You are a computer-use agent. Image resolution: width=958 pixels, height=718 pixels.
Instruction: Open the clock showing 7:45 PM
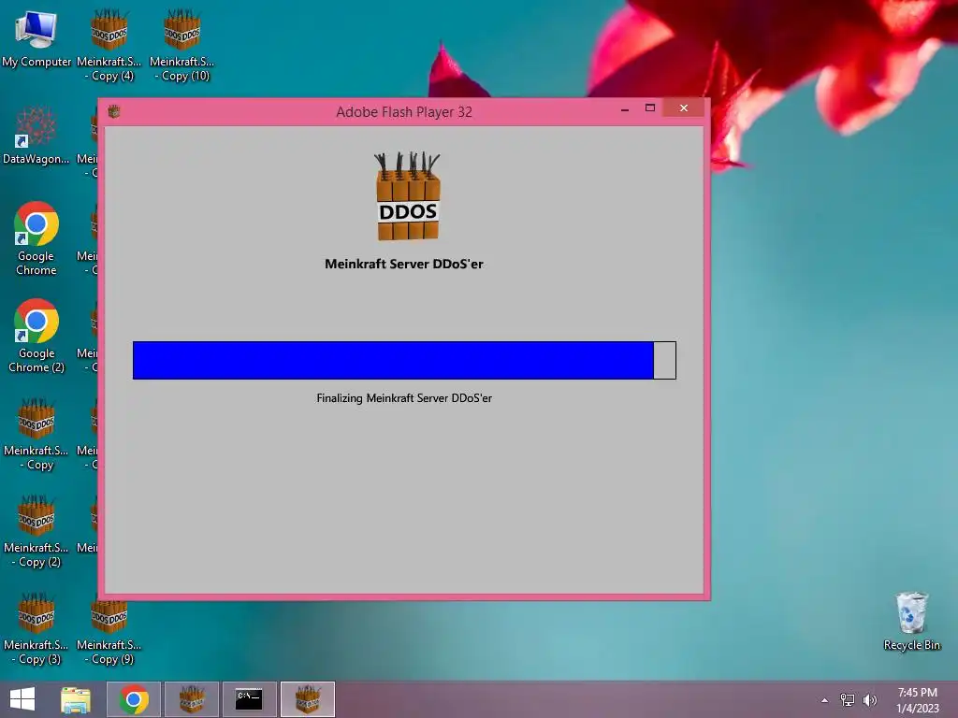point(917,700)
